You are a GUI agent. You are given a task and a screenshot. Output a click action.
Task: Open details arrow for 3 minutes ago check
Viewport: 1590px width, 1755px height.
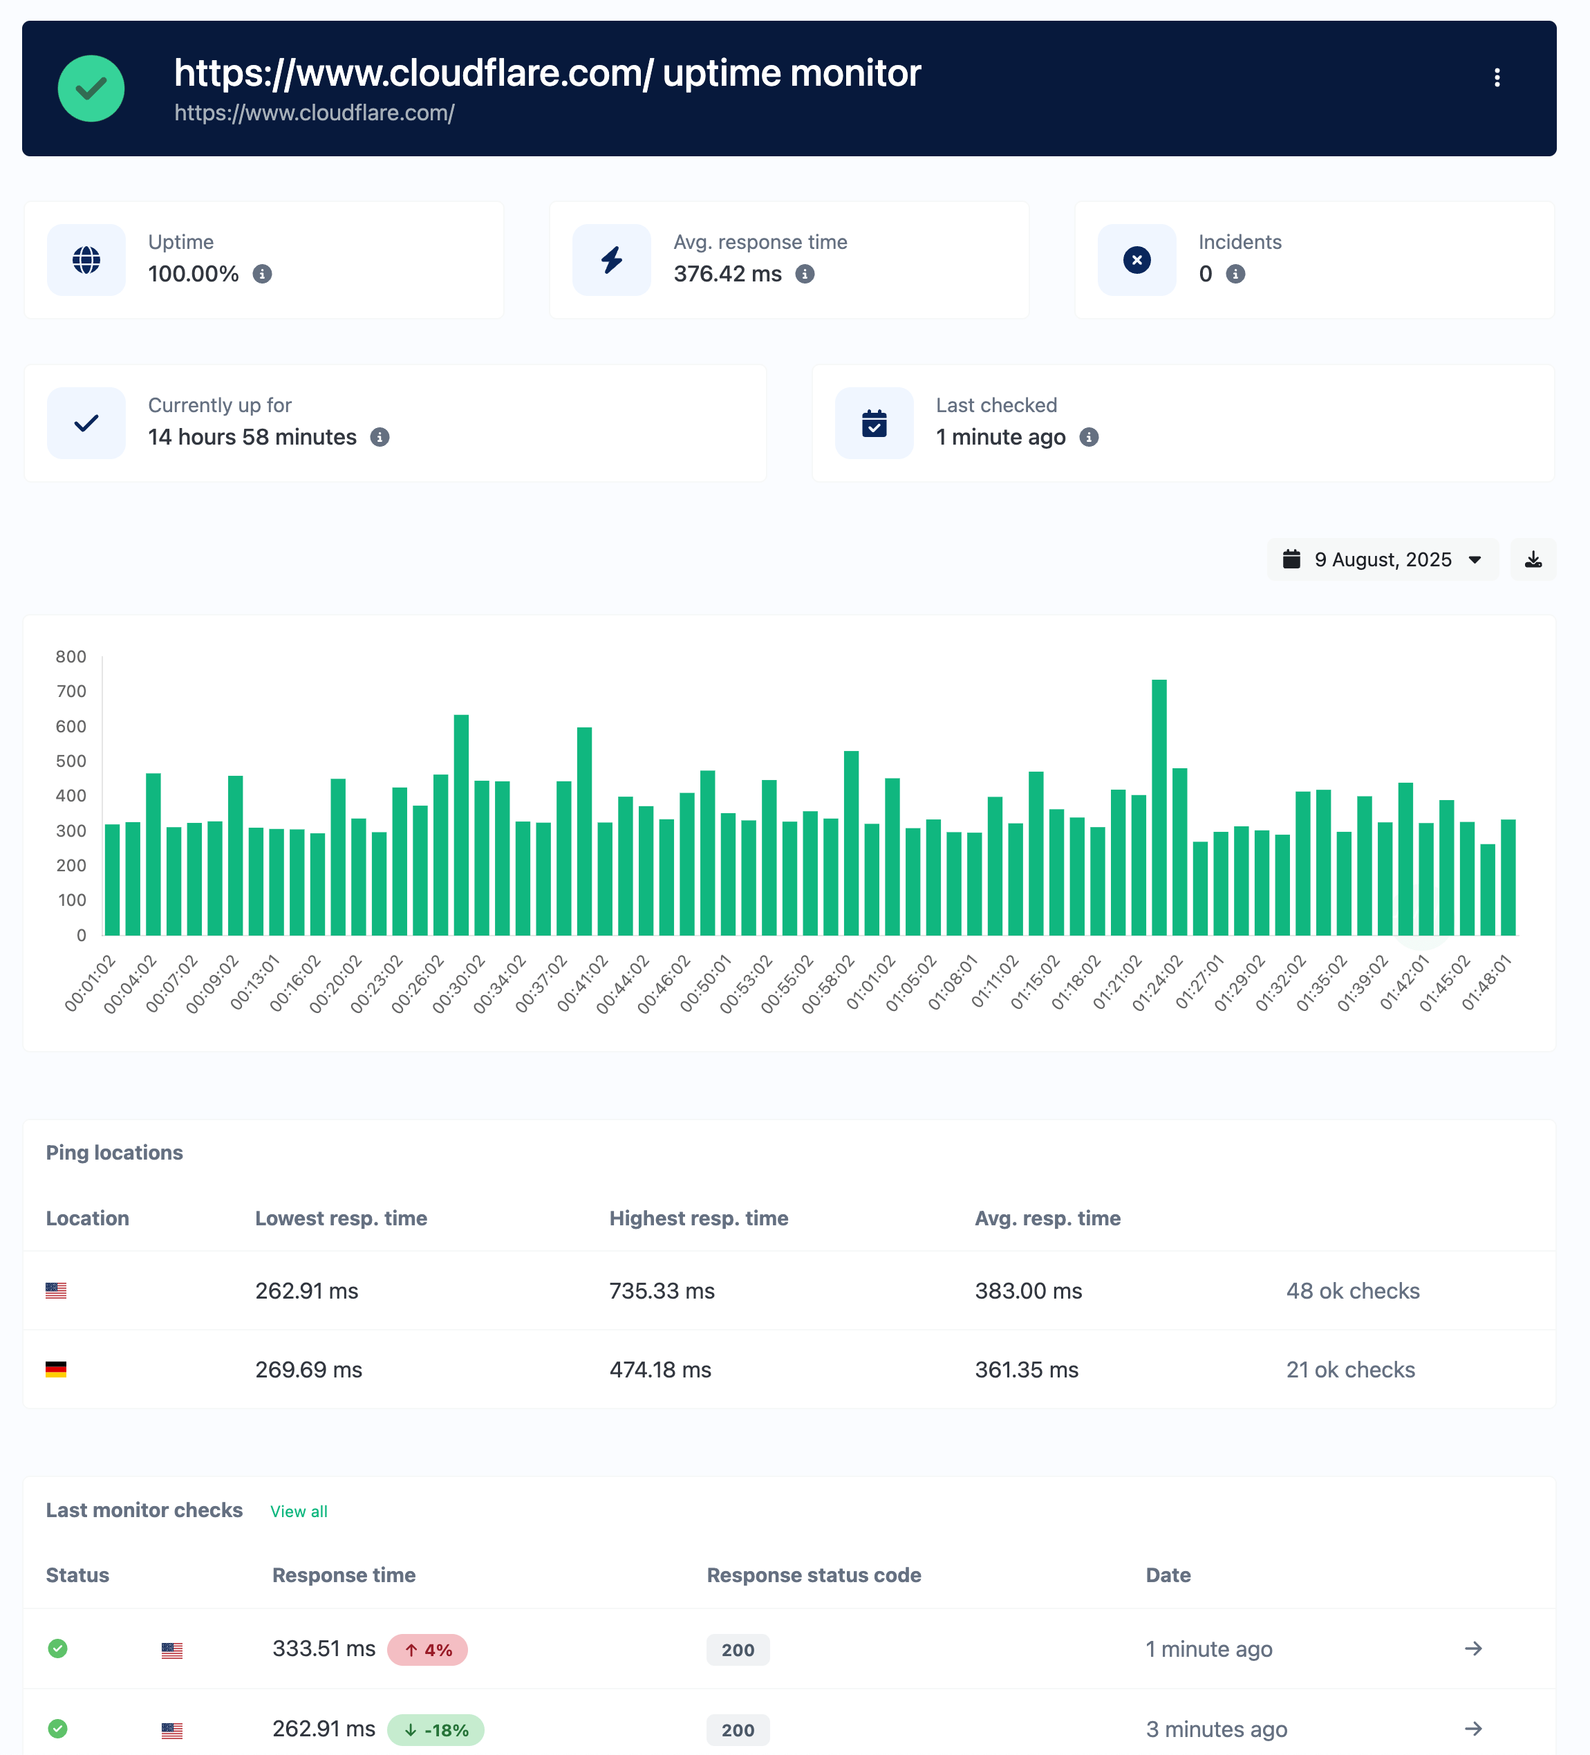click(1472, 1729)
